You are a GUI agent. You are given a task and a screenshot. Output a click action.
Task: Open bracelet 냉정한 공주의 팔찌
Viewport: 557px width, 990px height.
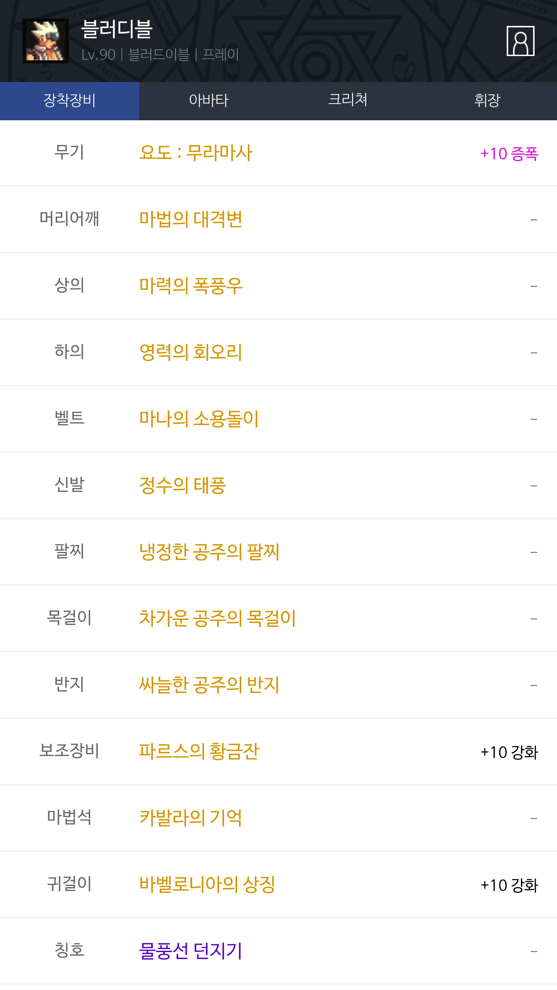pos(209,552)
